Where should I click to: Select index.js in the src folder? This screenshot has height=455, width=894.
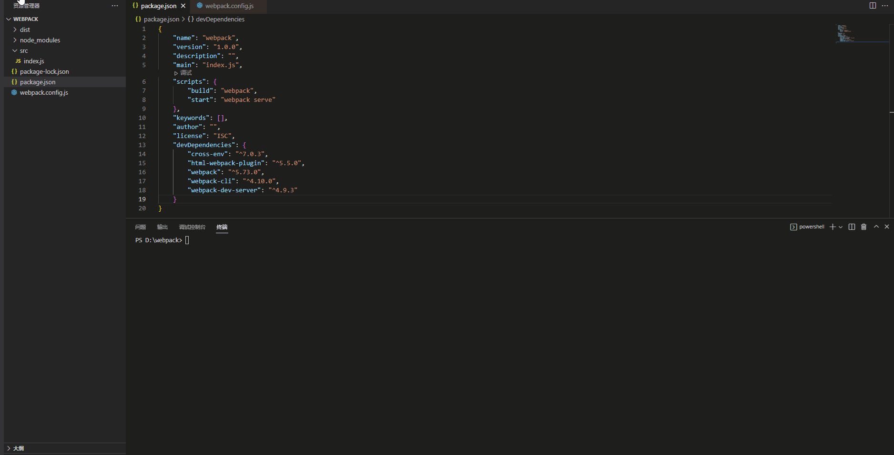[x=34, y=61]
